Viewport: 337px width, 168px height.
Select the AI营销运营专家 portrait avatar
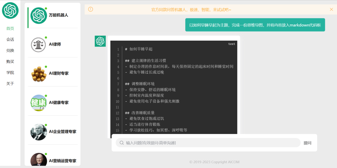click(x=39, y=159)
